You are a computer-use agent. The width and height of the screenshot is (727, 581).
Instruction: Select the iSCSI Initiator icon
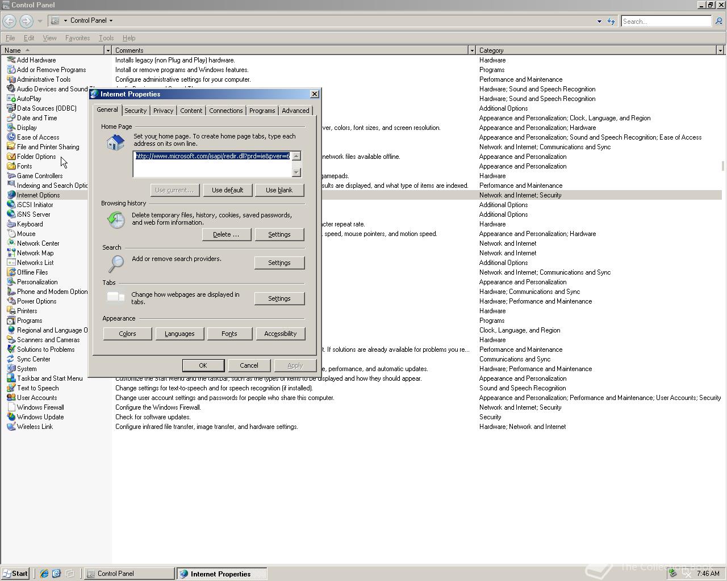tap(11, 205)
